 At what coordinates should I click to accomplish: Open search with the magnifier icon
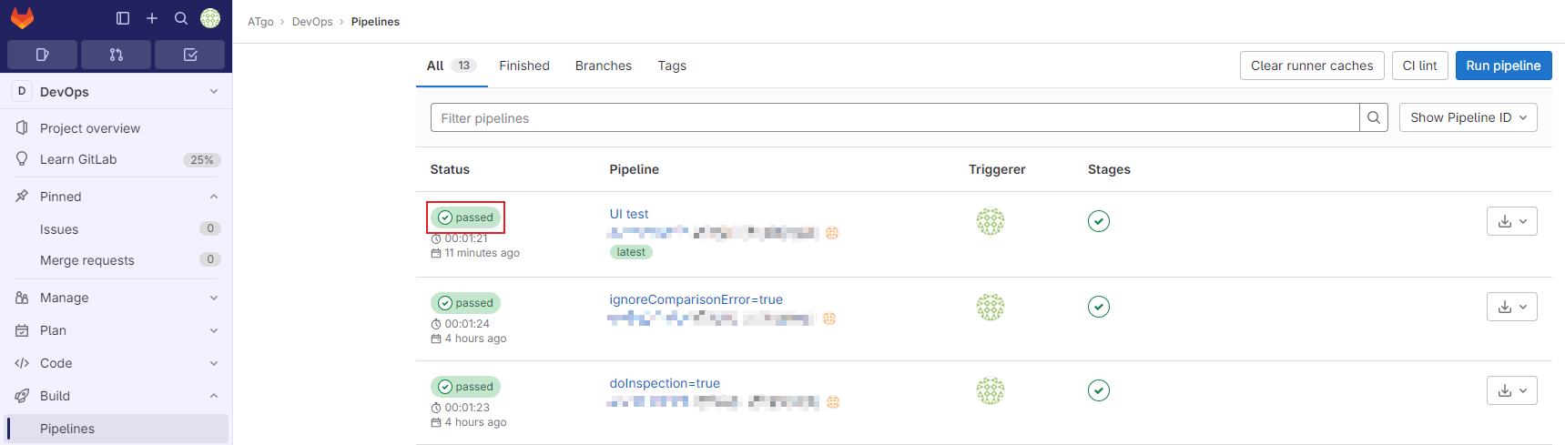coord(181,18)
